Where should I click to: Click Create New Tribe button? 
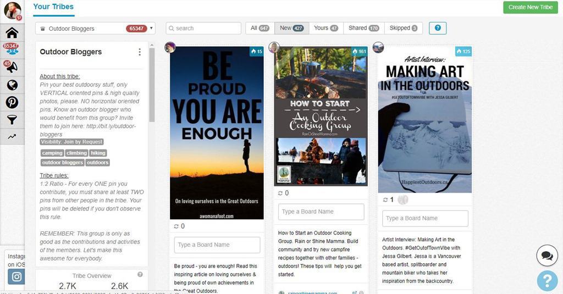click(x=531, y=7)
